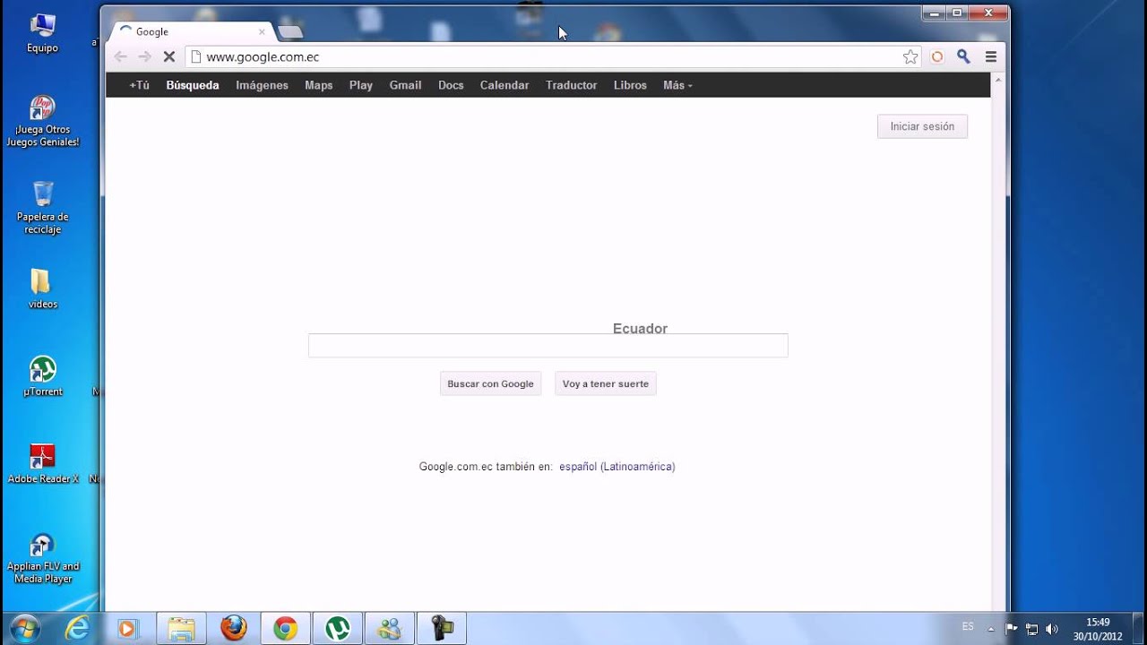Launch Firefox from the taskbar
The image size is (1147, 645).
(x=233, y=628)
